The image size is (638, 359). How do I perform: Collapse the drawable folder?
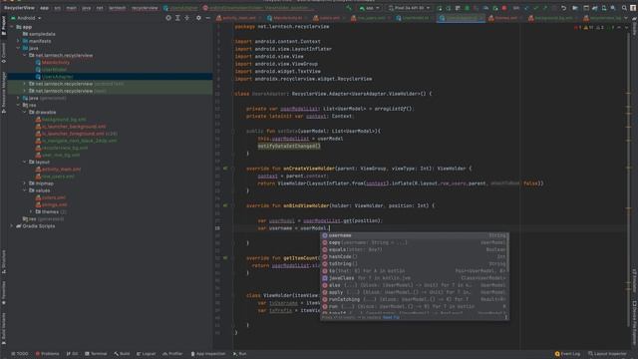pos(24,112)
